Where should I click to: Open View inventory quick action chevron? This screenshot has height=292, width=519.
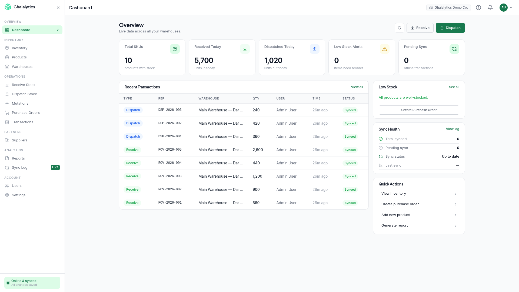(x=455, y=194)
